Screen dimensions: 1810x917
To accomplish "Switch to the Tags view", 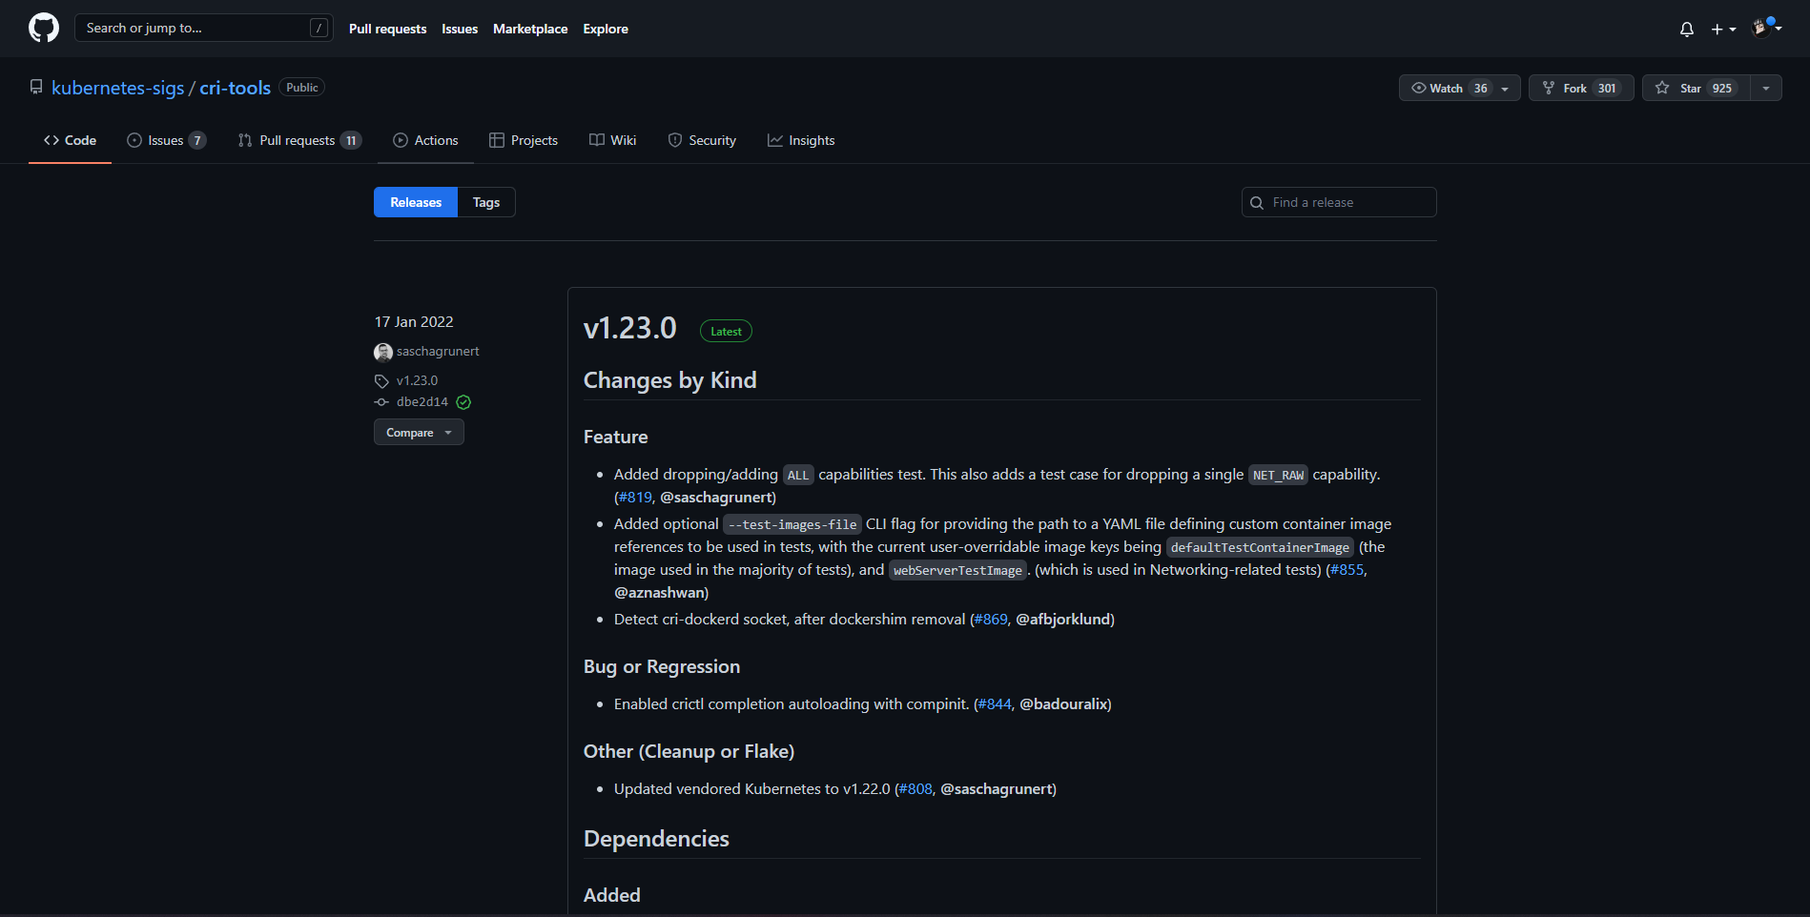I will (x=486, y=202).
